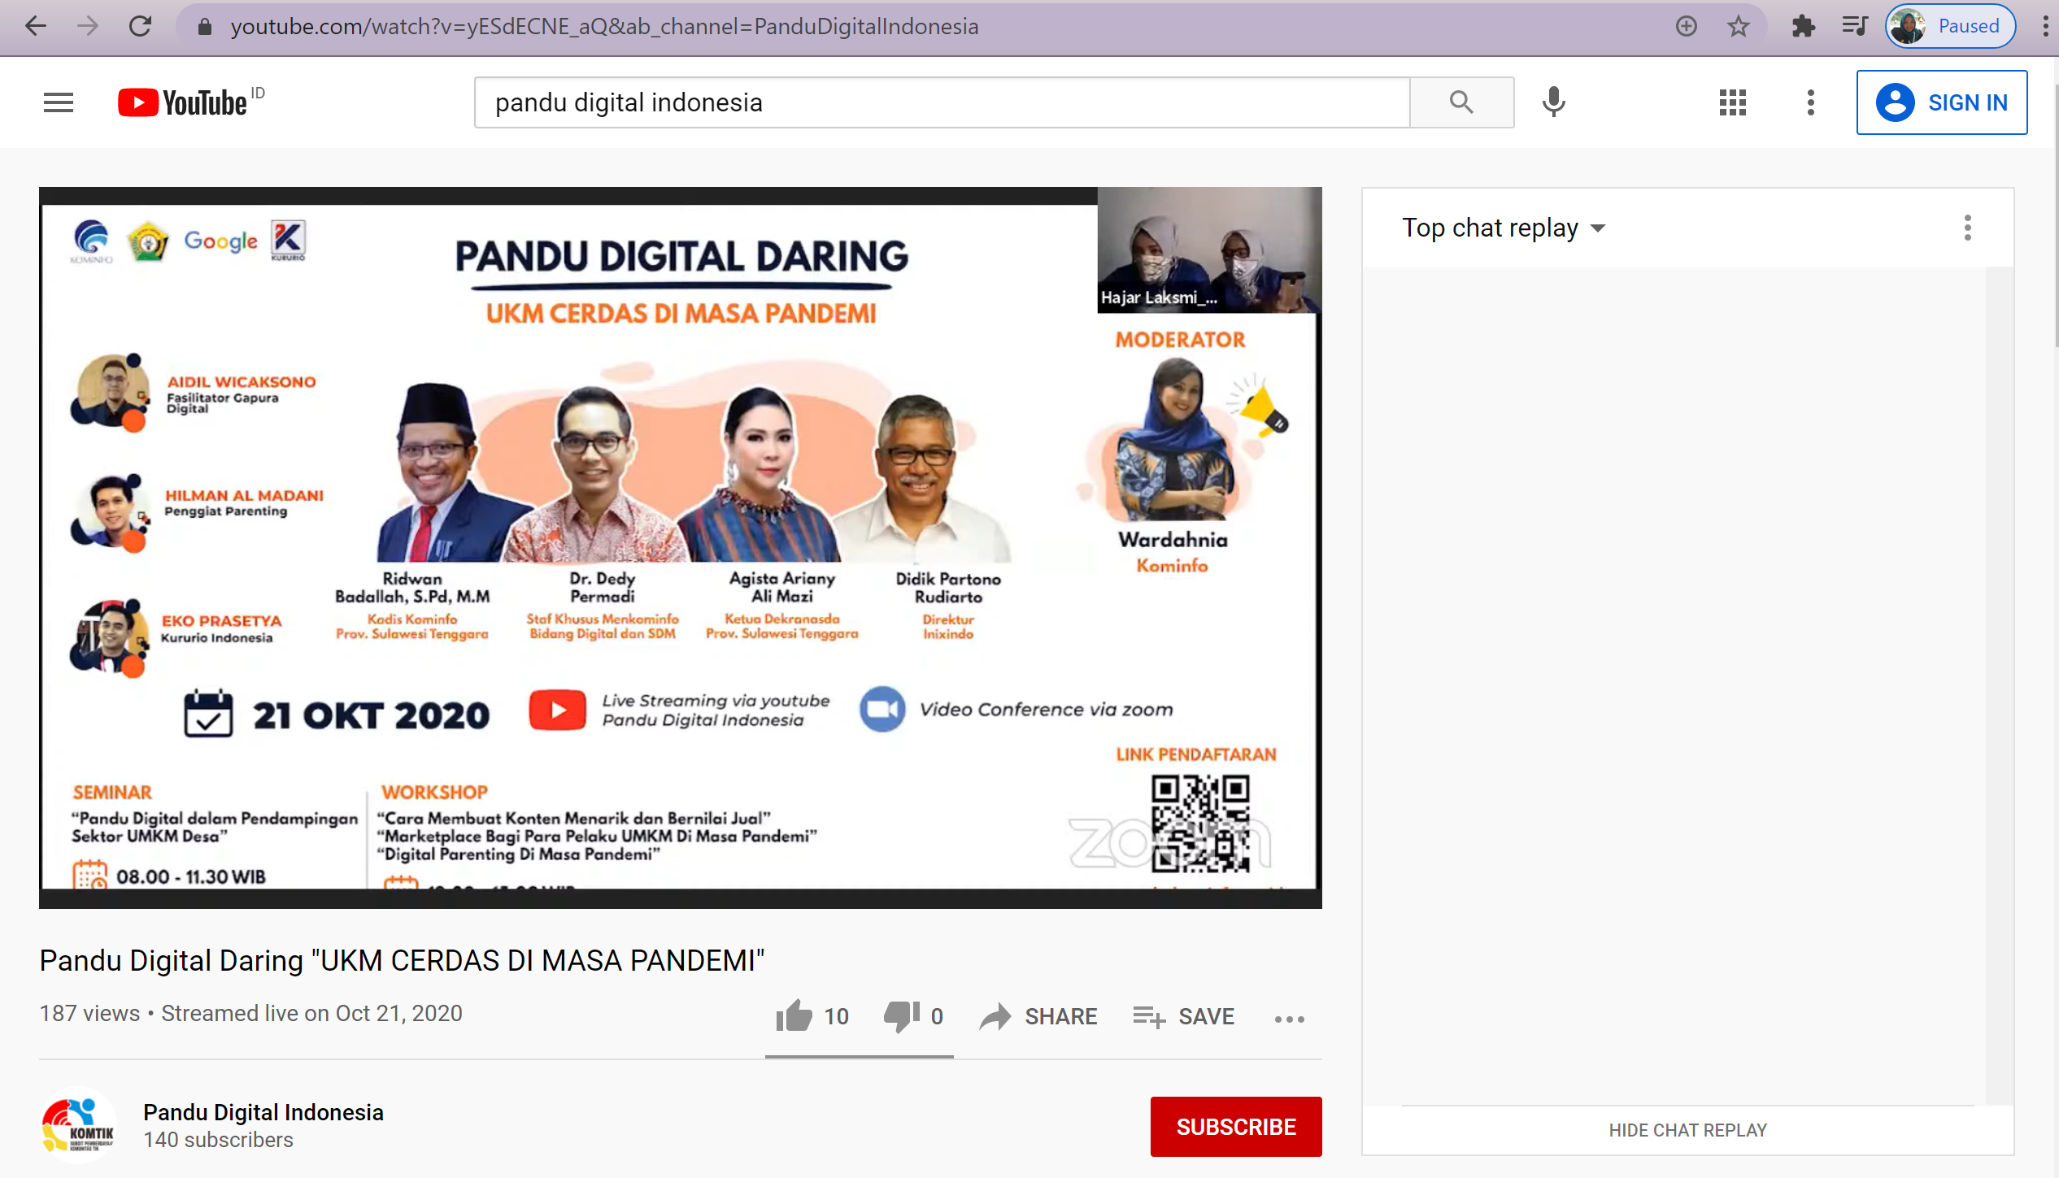Image resolution: width=2059 pixels, height=1178 pixels.
Task: Open YouTube settings three-dot menu
Action: coord(1810,102)
